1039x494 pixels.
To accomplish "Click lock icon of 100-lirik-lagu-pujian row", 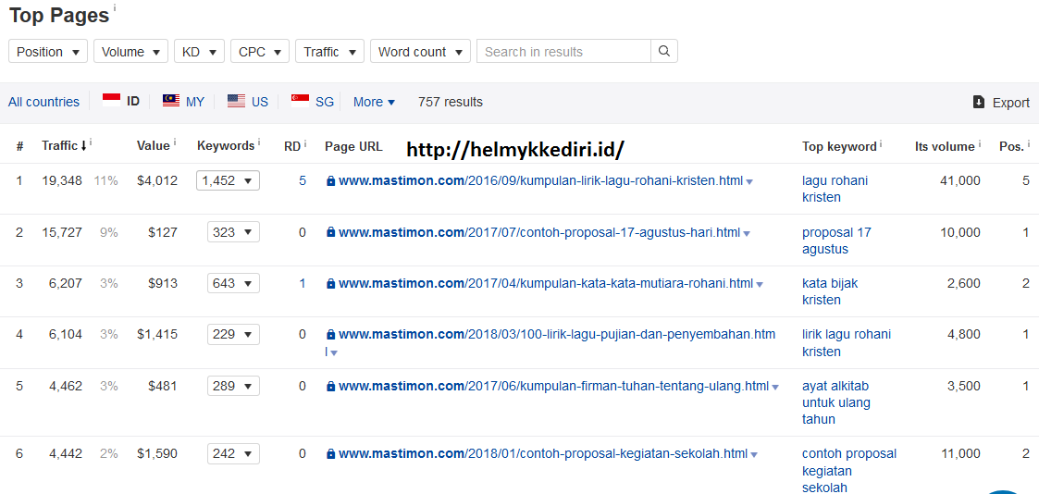I will pos(330,335).
